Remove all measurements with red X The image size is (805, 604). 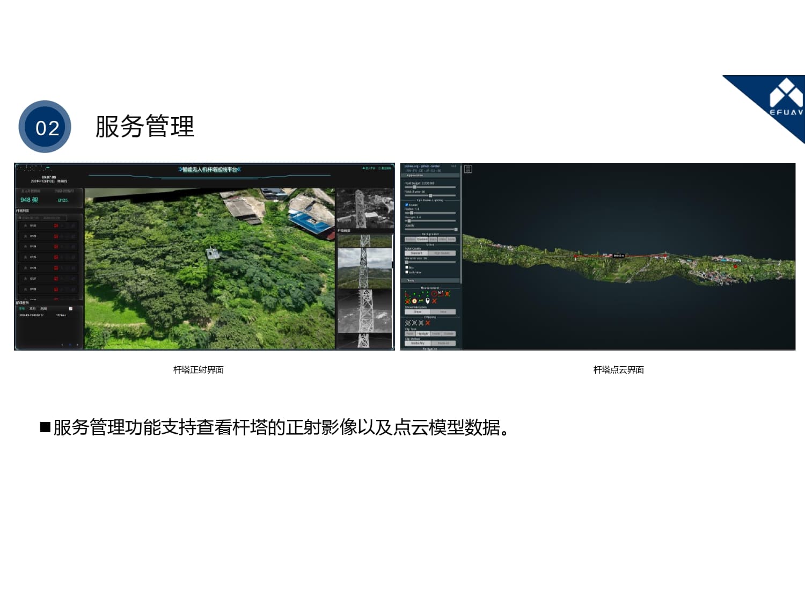click(434, 301)
